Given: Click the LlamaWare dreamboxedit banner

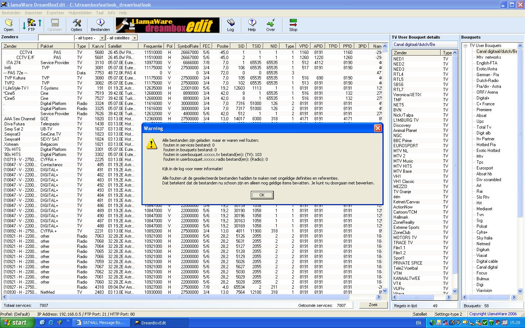Looking at the screenshot, I should [x=168, y=25].
